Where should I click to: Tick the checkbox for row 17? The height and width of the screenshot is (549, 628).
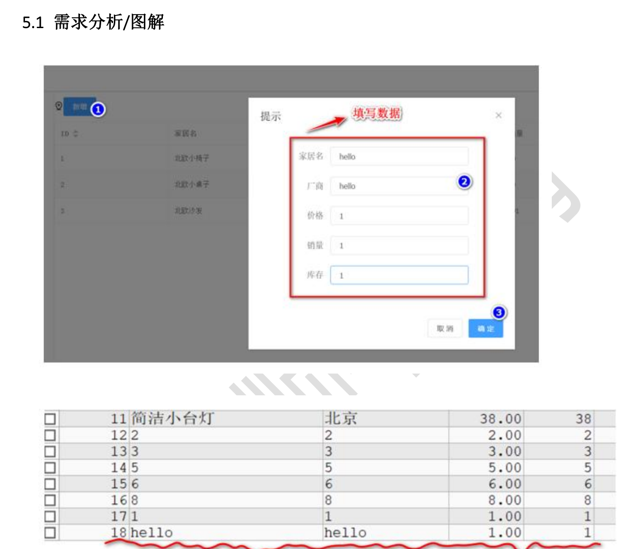tap(50, 516)
